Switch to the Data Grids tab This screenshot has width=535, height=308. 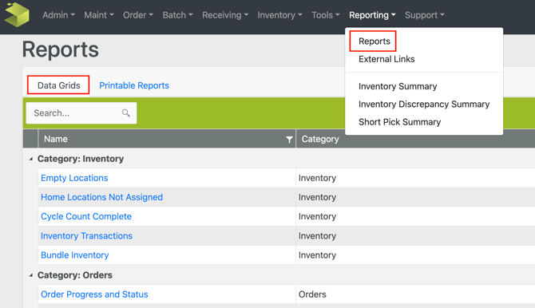pos(58,85)
